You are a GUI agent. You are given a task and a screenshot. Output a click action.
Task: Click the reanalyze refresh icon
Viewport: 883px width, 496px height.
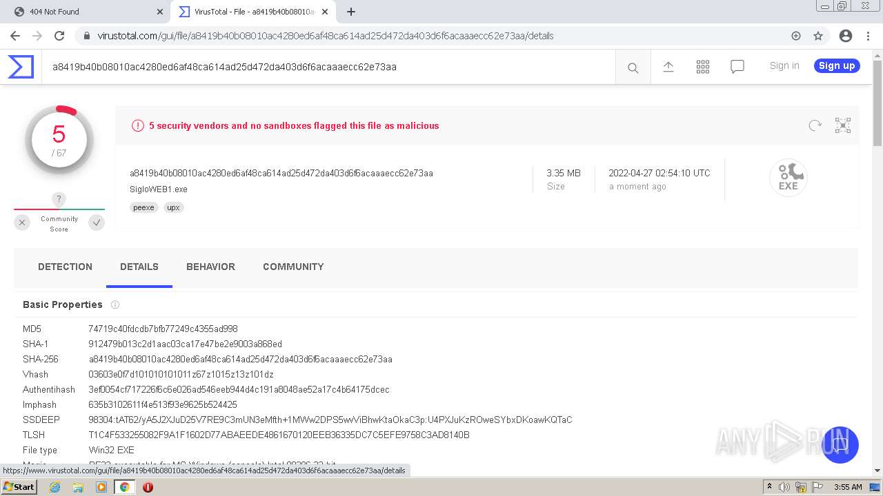tap(815, 125)
